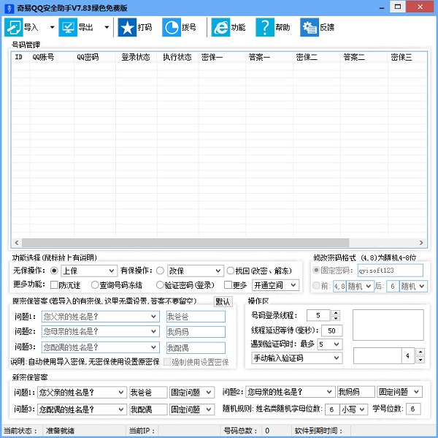Increase 号码登录线程 with the up arrow
Viewport: 438px width, 438px height.
pyautogui.click(x=336, y=312)
